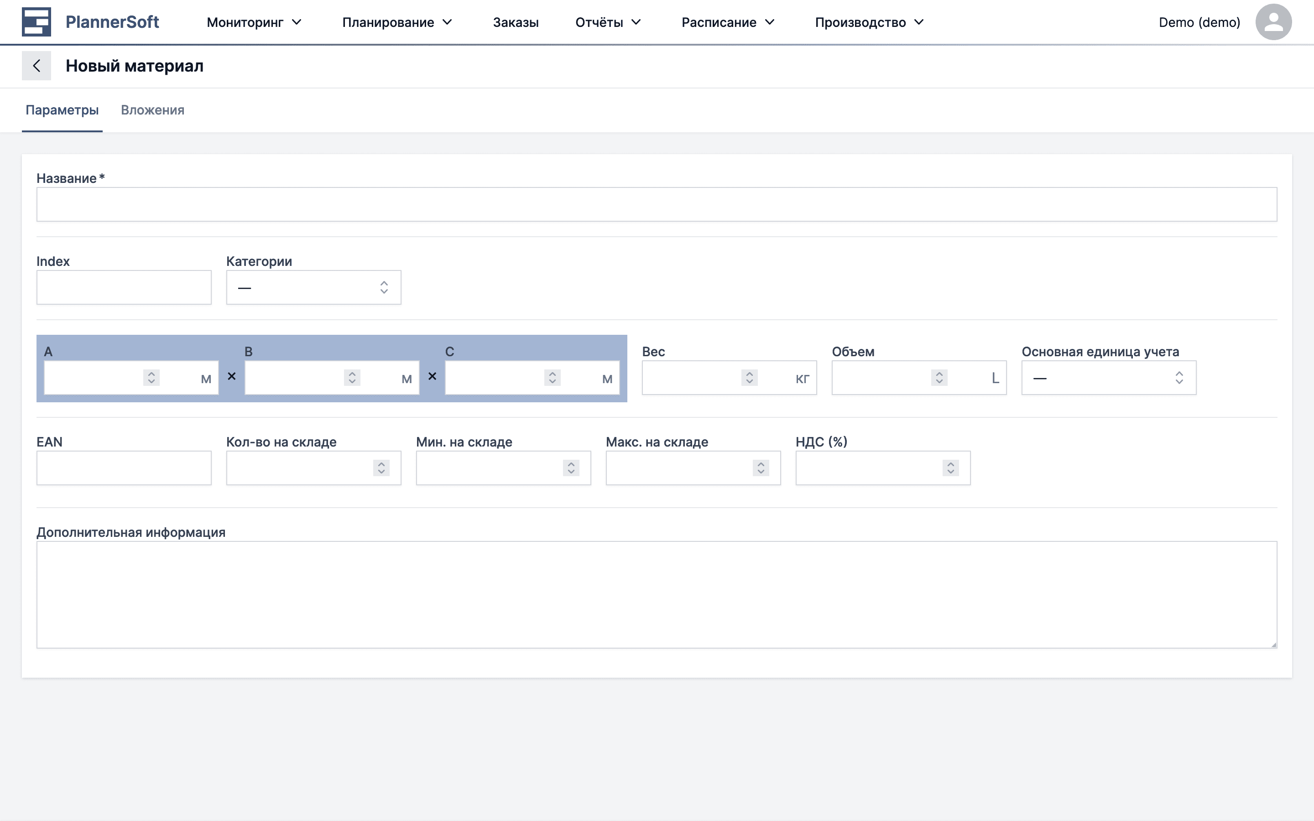Click the stepper arrows in field C

(x=552, y=377)
